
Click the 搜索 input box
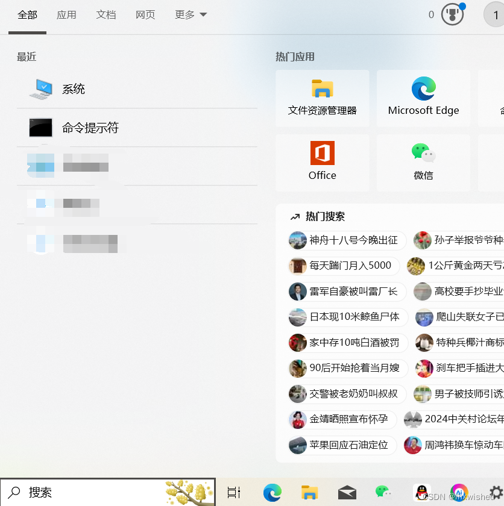coord(108,493)
